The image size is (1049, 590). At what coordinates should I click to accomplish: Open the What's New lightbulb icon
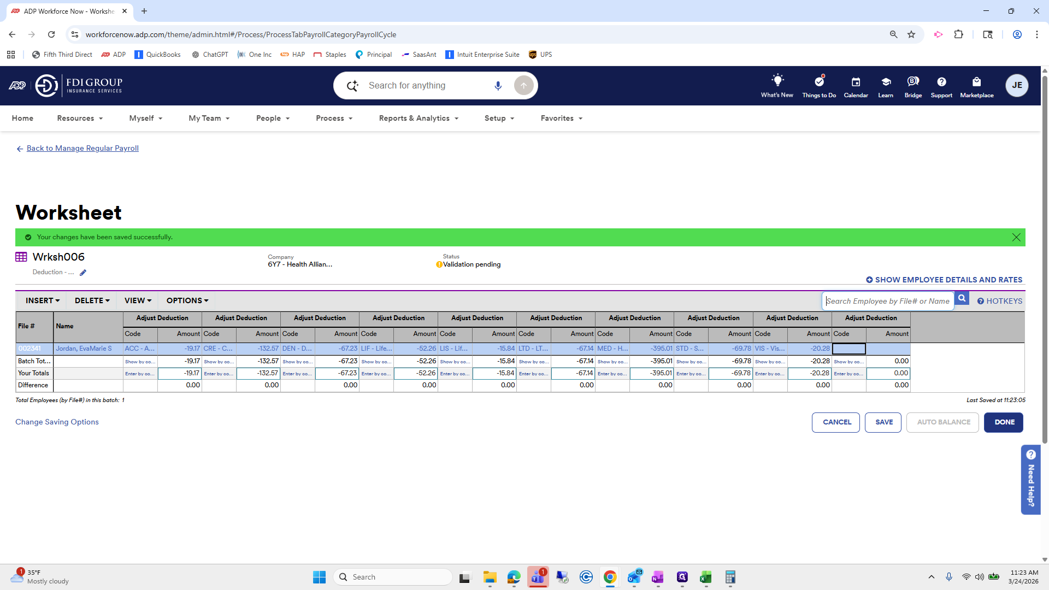click(x=777, y=81)
